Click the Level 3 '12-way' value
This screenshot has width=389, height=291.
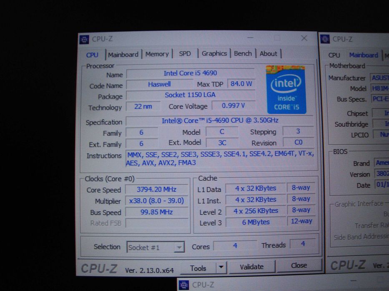point(301,221)
